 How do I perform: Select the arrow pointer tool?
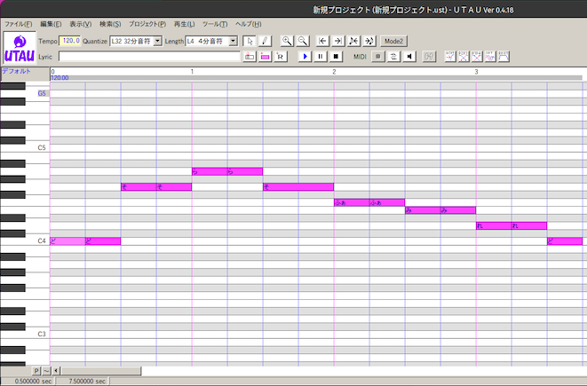coord(250,41)
